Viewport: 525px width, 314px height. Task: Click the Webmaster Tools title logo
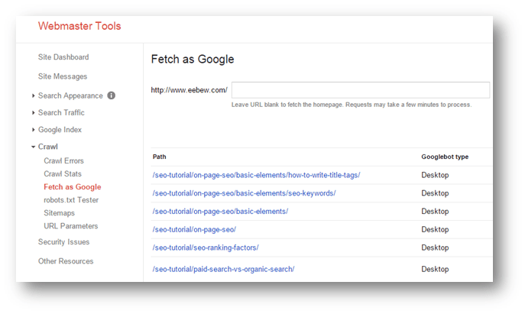click(x=79, y=26)
